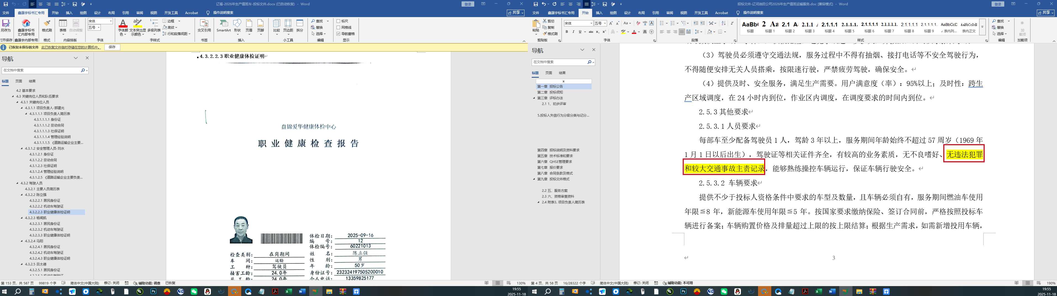
Task: Click the 拆分 split tool icon
Action: click(300, 25)
